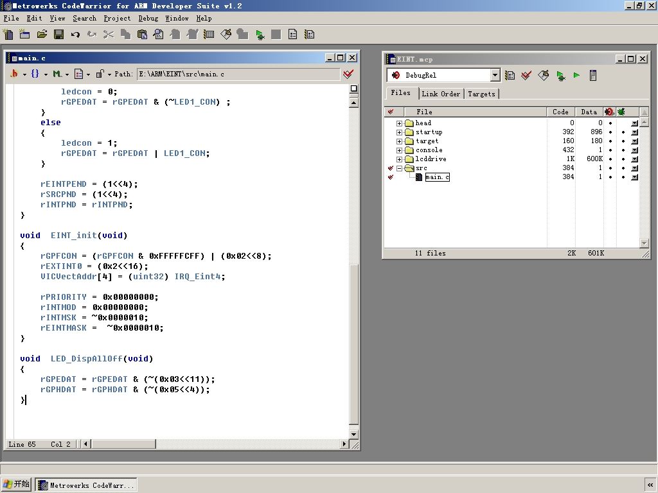Start debugging from the main toolbar bug icon
Screen dimensions: 658x493
point(260,35)
